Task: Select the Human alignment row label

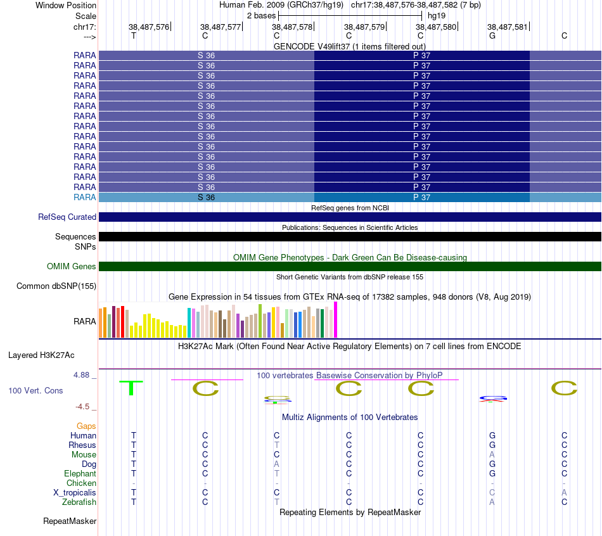Action: point(83,435)
